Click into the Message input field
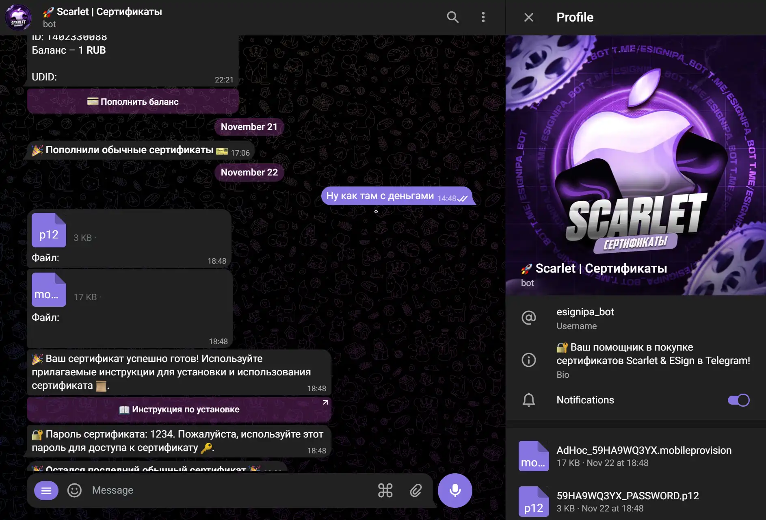 click(x=229, y=490)
